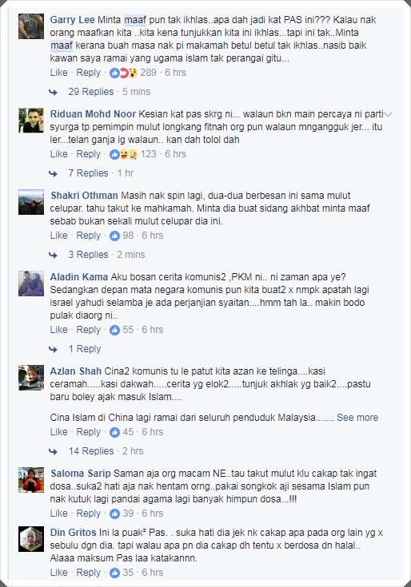Click the reply arrow icon beside 7 Replies
411x587 pixels.
pyautogui.click(x=54, y=174)
